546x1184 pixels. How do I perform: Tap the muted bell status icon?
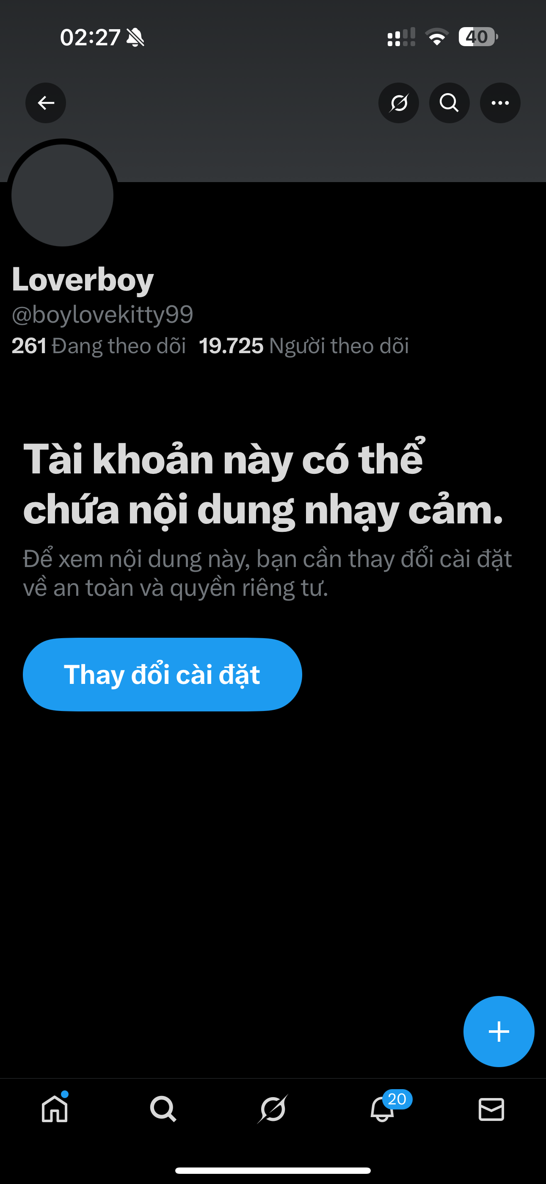tap(135, 37)
